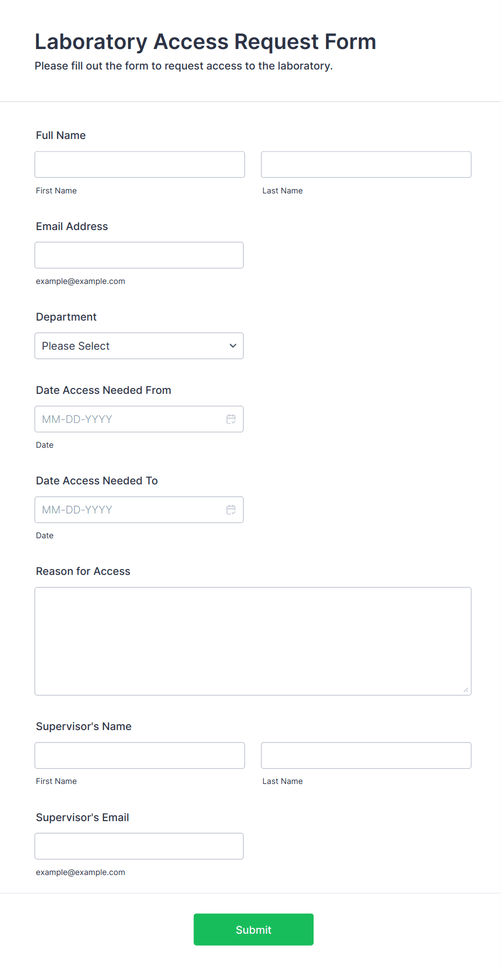The height and width of the screenshot is (972, 501).
Task: Click the Supervisor's Email input field
Action: [139, 846]
